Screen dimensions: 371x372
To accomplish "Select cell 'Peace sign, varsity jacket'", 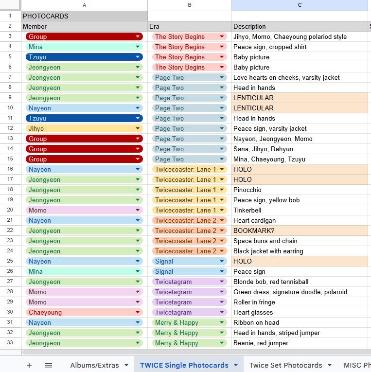I will [300, 128].
